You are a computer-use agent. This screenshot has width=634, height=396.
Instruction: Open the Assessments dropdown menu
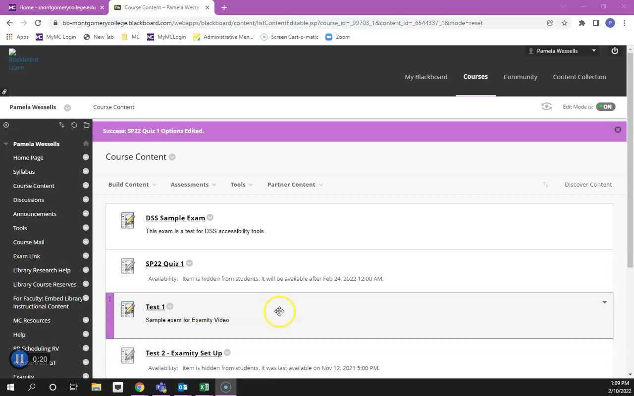(x=193, y=185)
